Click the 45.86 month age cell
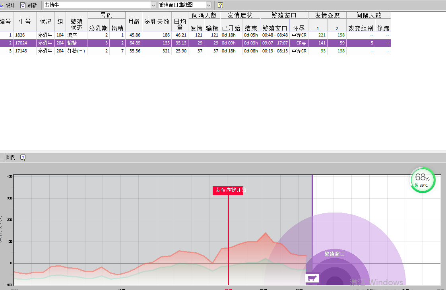 click(134, 35)
